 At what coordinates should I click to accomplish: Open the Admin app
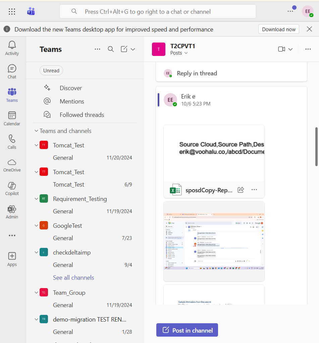point(12,212)
